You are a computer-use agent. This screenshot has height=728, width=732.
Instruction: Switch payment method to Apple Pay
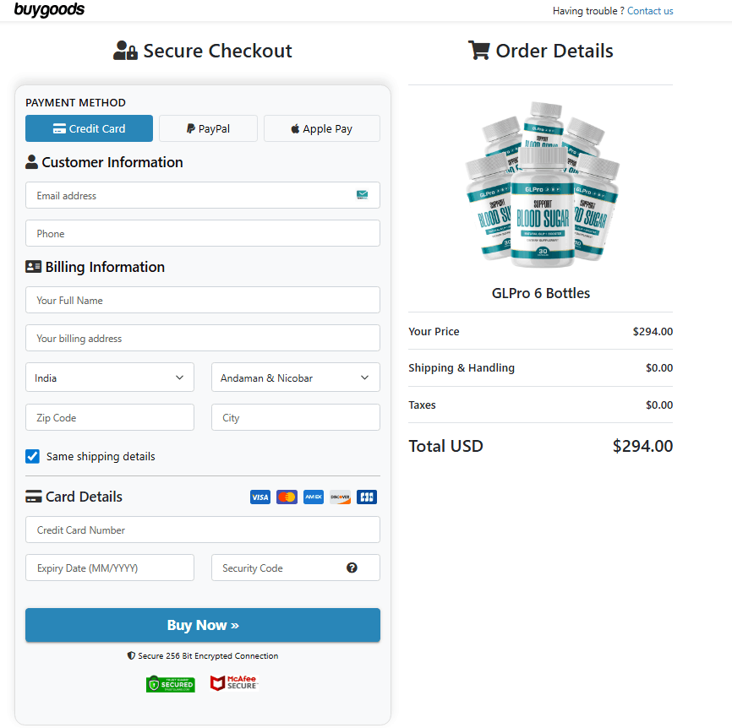[321, 128]
